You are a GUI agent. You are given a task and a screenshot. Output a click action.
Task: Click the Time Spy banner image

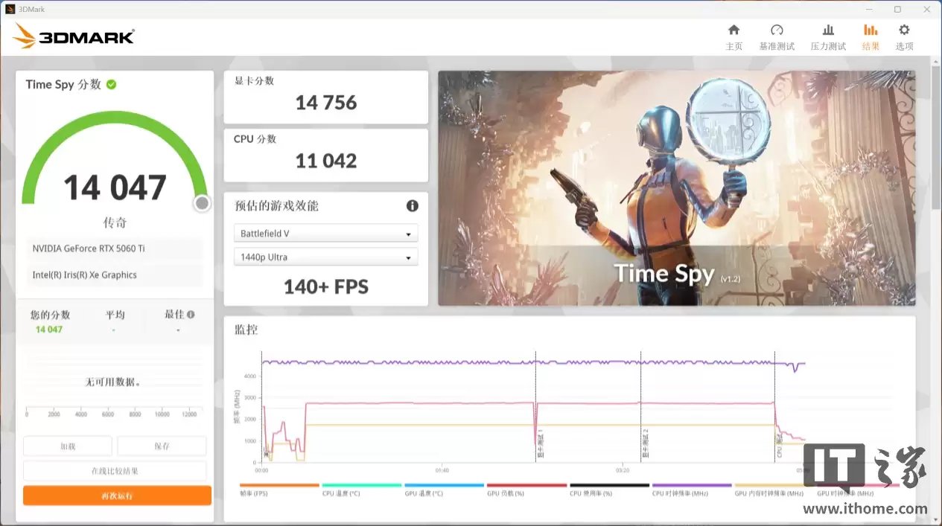[676, 187]
